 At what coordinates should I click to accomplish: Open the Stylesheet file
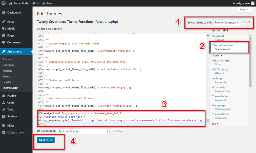(x=218, y=36)
